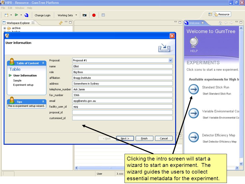The height and width of the screenshot is (184, 245).
Task: Click the horizontal scrollbar right arrow
Action: coord(237,168)
